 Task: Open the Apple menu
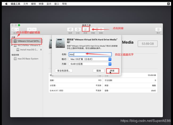click(6, 4)
